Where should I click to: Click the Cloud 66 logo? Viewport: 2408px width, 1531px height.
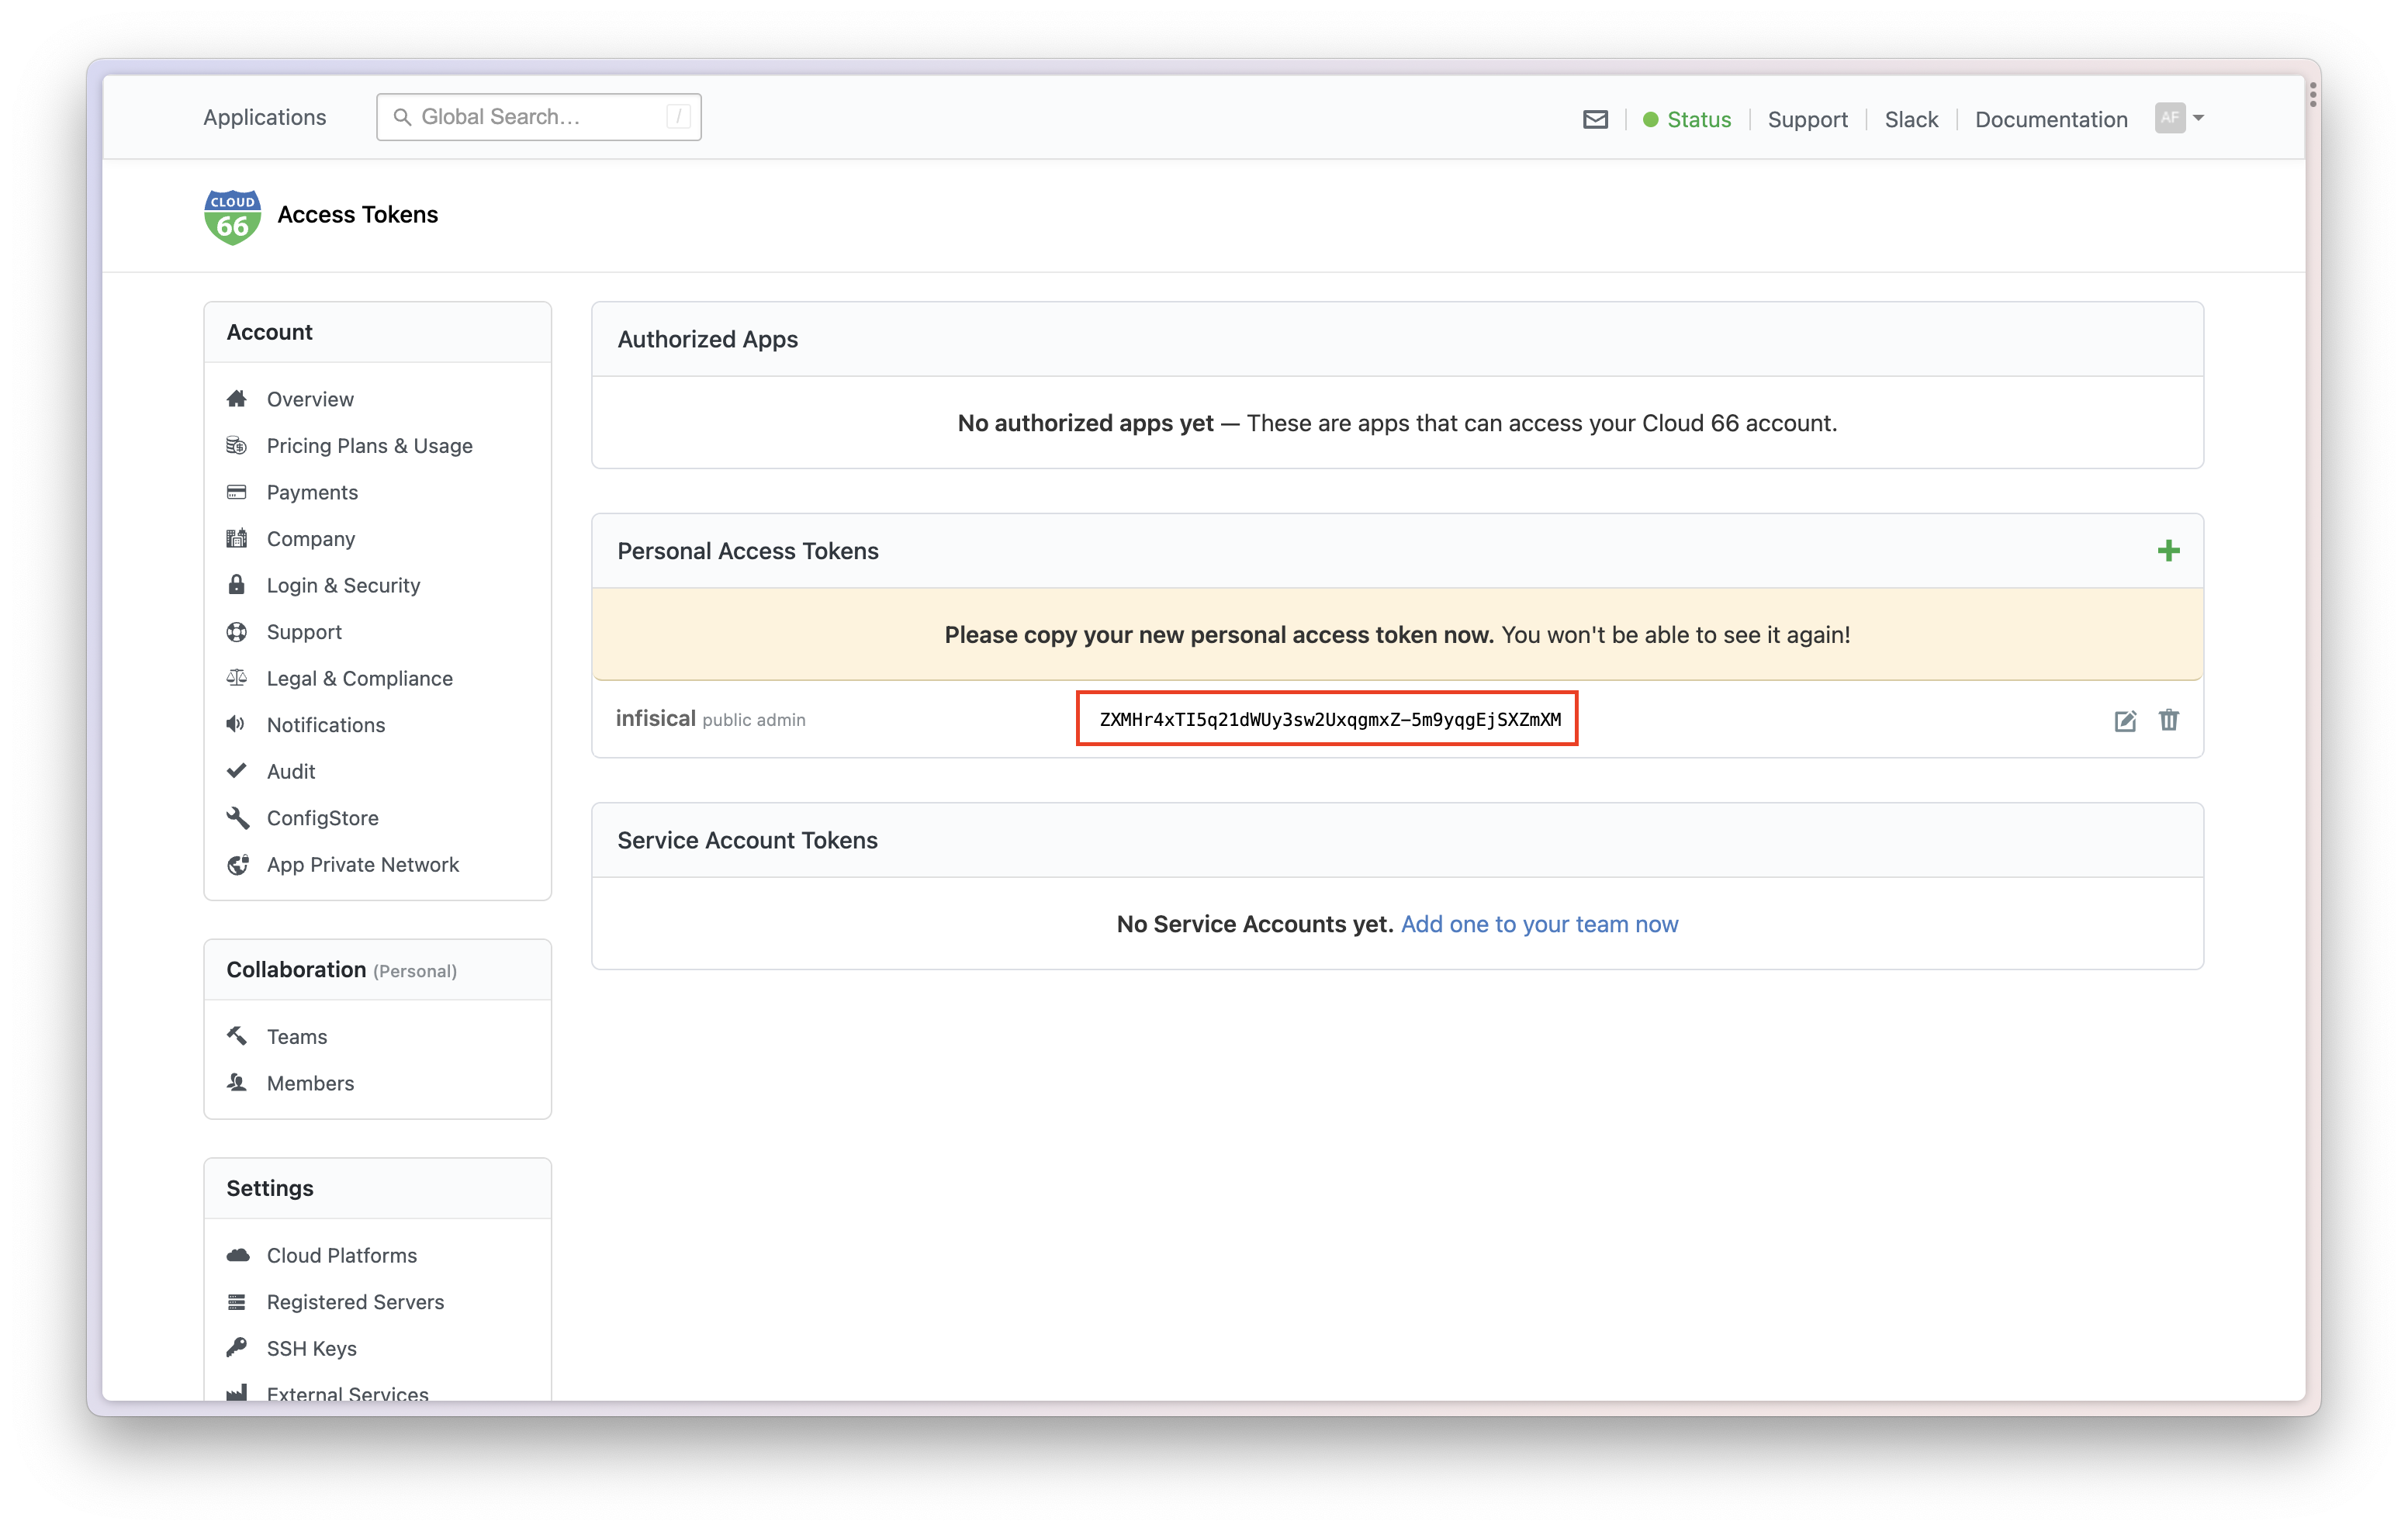(x=232, y=216)
